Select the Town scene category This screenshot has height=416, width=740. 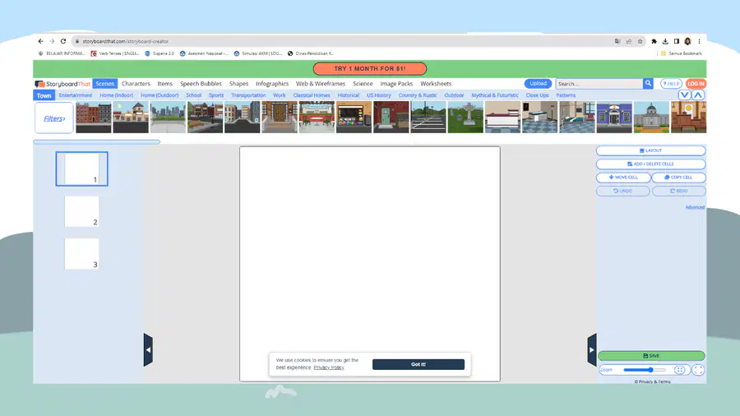[44, 95]
